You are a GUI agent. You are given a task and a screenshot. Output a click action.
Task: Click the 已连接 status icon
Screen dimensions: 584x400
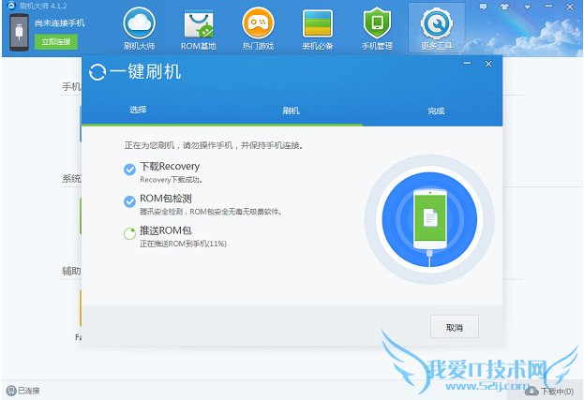[x=11, y=391]
